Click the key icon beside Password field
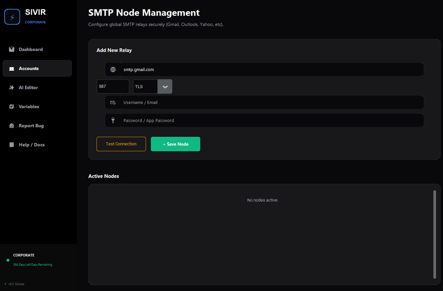This screenshot has width=443, height=291. pos(113,120)
